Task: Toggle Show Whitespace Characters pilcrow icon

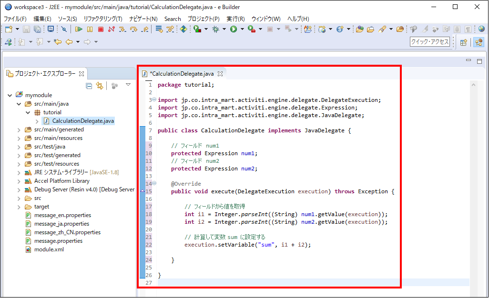Action: (468, 30)
